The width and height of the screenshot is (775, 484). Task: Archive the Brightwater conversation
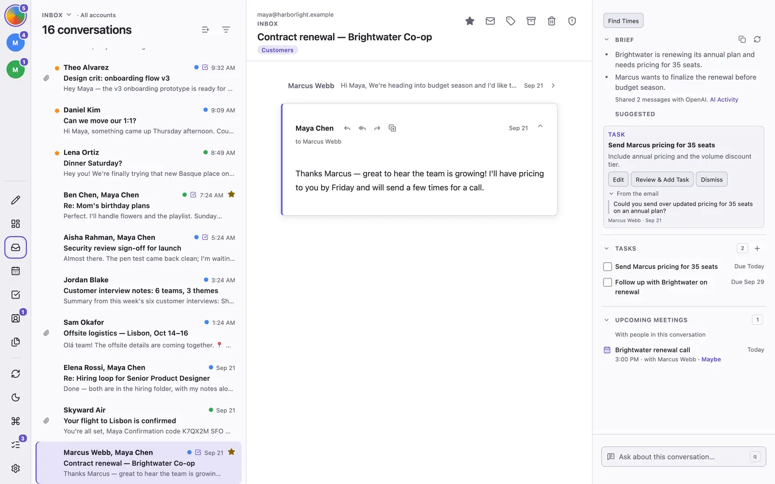531,21
